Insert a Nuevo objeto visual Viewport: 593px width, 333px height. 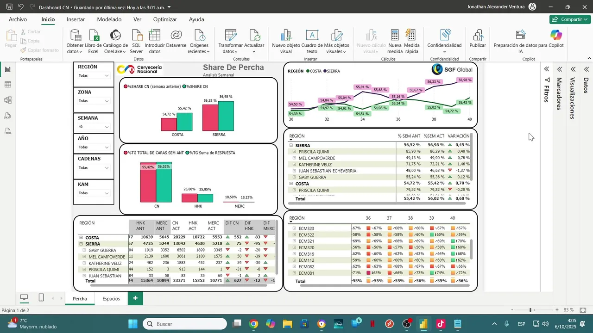point(286,42)
